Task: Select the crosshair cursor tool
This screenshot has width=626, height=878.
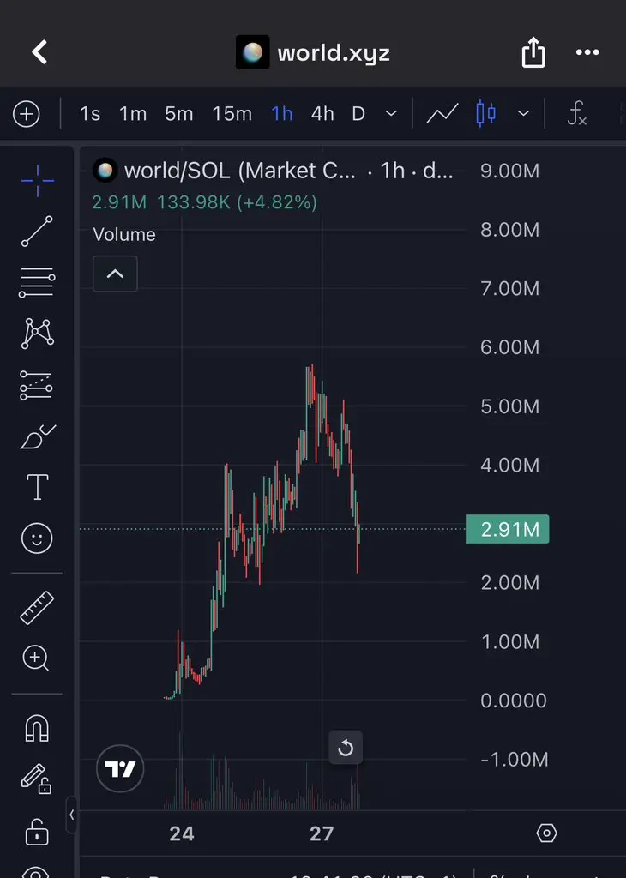Action: [38, 181]
